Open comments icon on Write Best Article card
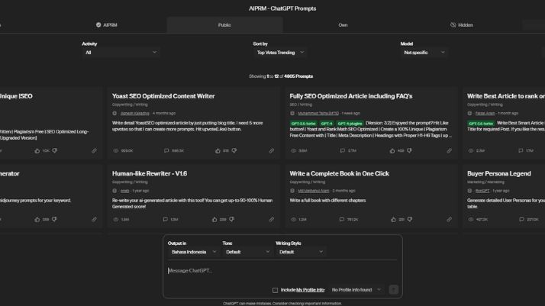The width and height of the screenshot is (545, 306). (521, 151)
